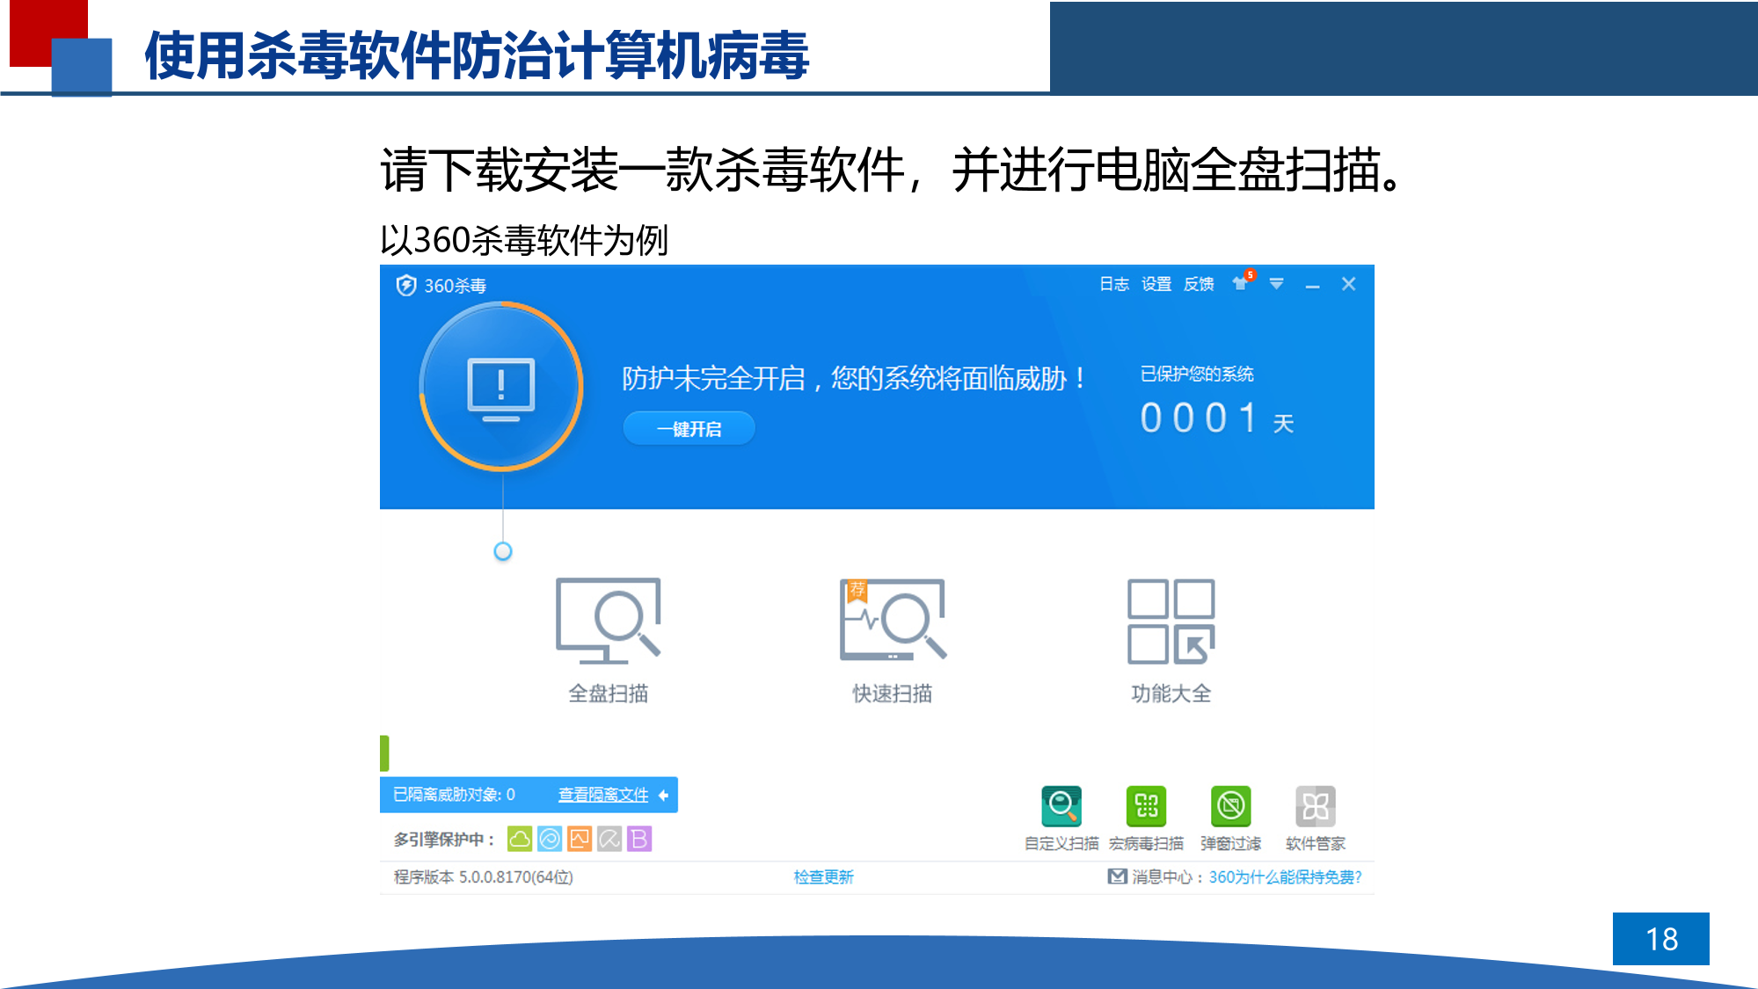1758x989 pixels.
Task: Launch 宏病毒扫描 macro virus scan
Action: pyautogui.click(x=1146, y=806)
